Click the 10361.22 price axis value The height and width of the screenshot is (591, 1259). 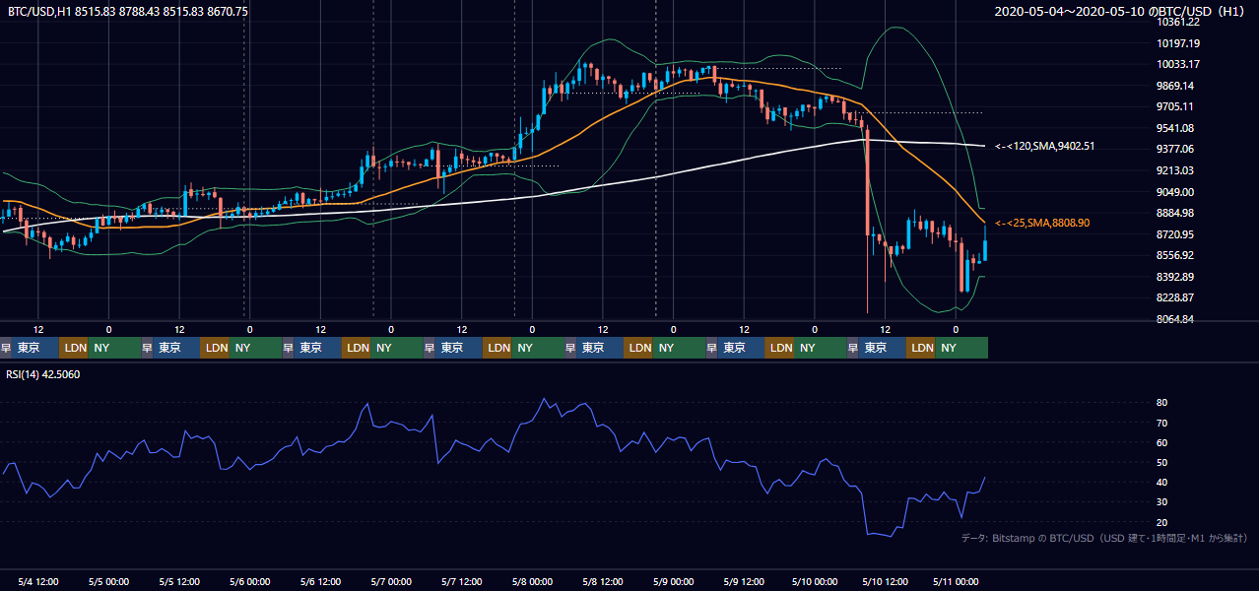[x=1178, y=22]
